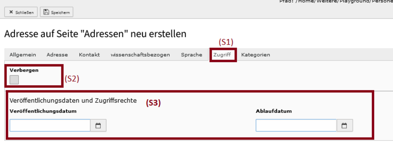This screenshot has height=147, width=393.
Task: Focus the Ablaufdatum date field
Action: pos(296,125)
